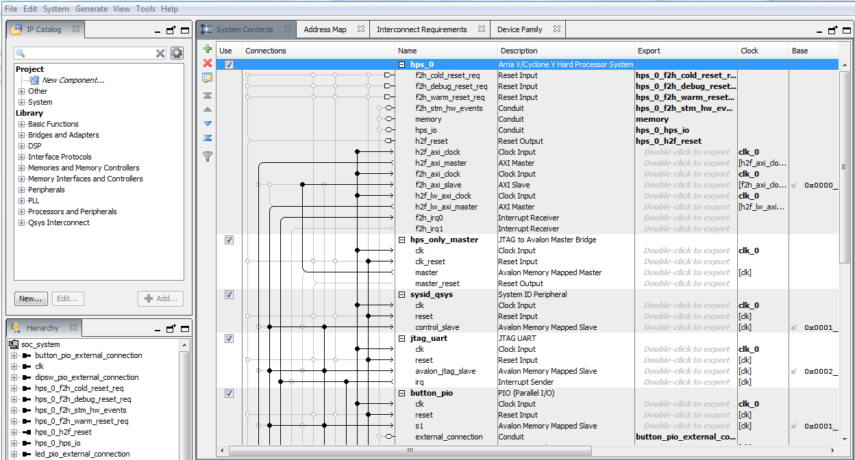
Task: Expand the Bridges and Adapters library node
Action: tap(22, 136)
